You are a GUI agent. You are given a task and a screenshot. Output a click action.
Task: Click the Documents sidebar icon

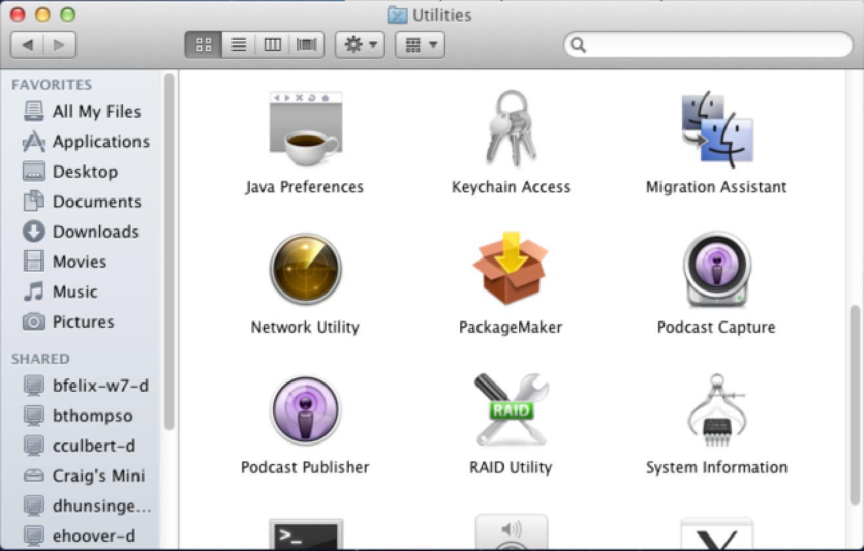pos(34,202)
